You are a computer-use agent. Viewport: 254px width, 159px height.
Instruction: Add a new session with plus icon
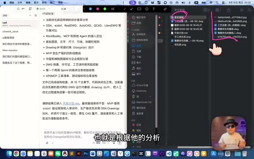(30, 15)
